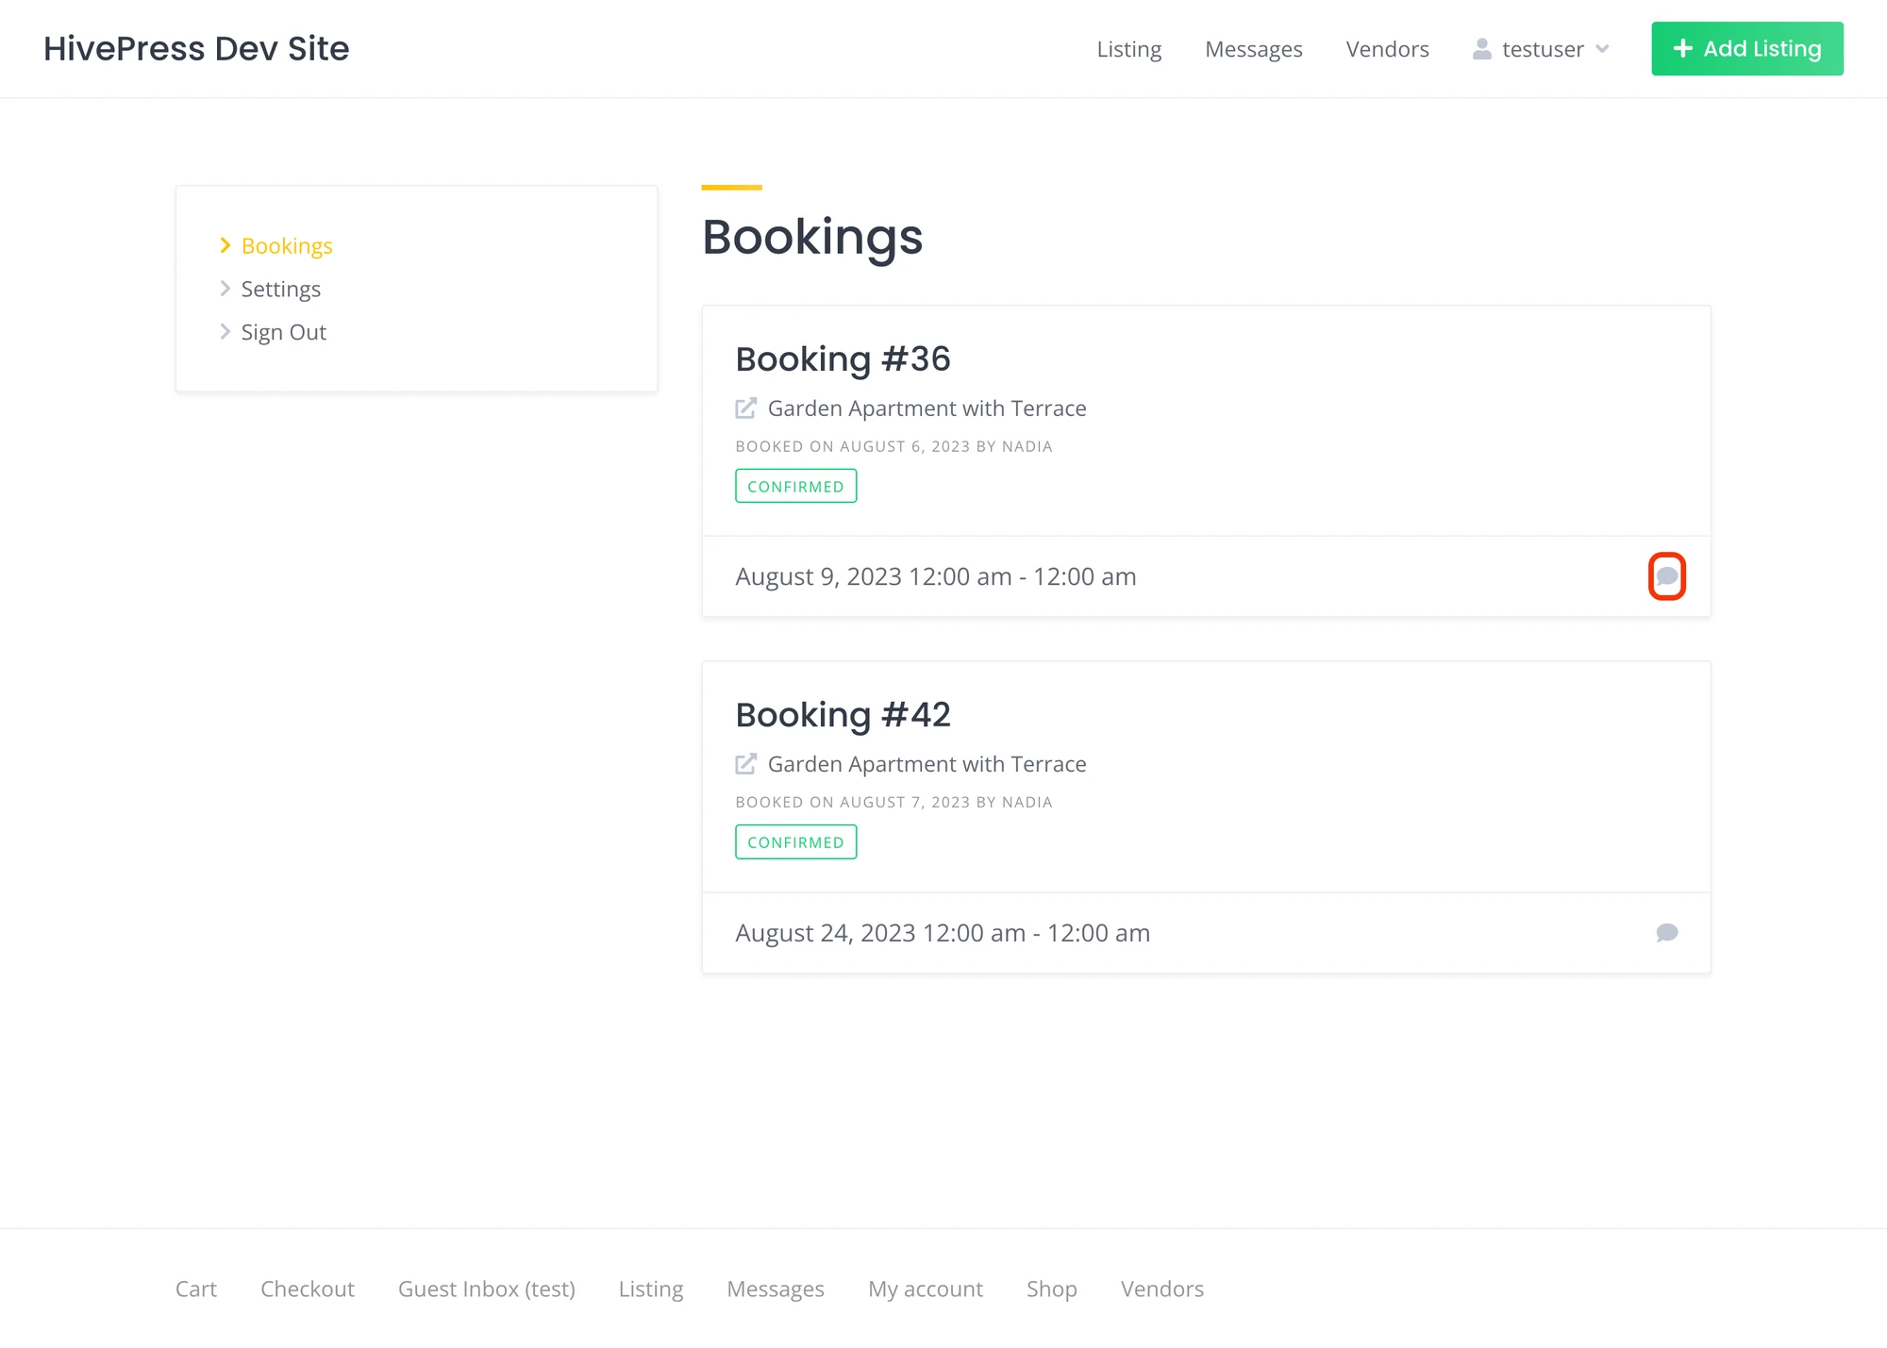Click the Confirmed status badge of Booking #42
Viewport: 1887px width, 1348px height.
(796, 841)
